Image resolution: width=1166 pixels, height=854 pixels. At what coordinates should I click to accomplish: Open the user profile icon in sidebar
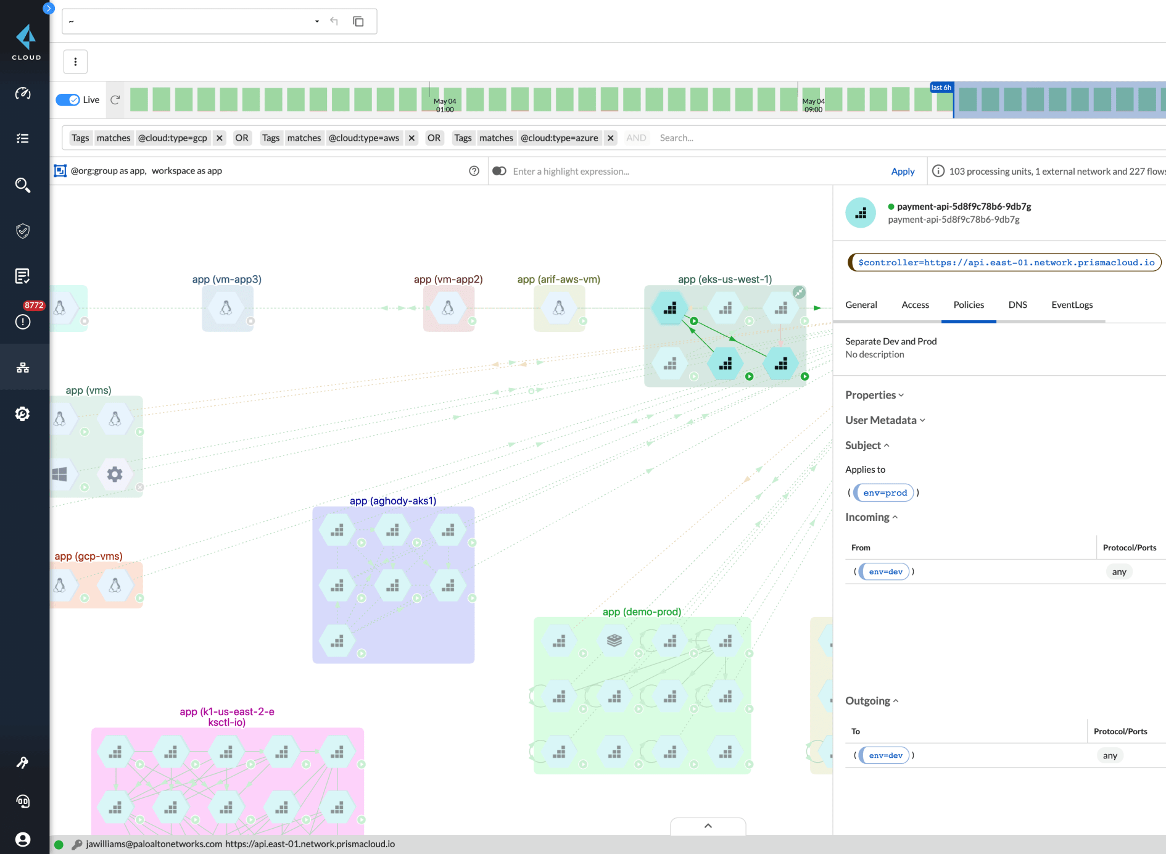click(x=23, y=839)
